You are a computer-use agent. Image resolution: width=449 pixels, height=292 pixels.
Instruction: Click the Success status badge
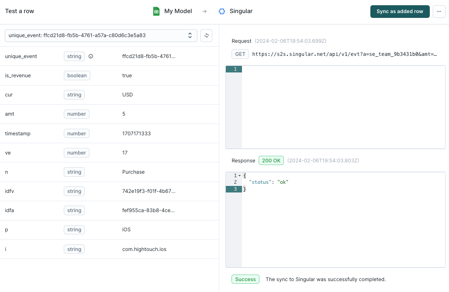coord(245,279)
